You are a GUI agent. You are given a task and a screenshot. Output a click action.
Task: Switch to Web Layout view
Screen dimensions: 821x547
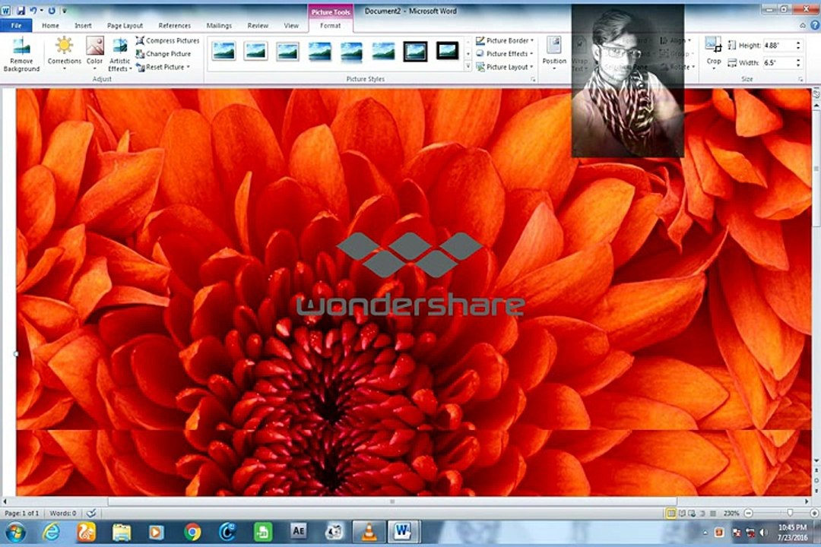[x=692, y=514]
